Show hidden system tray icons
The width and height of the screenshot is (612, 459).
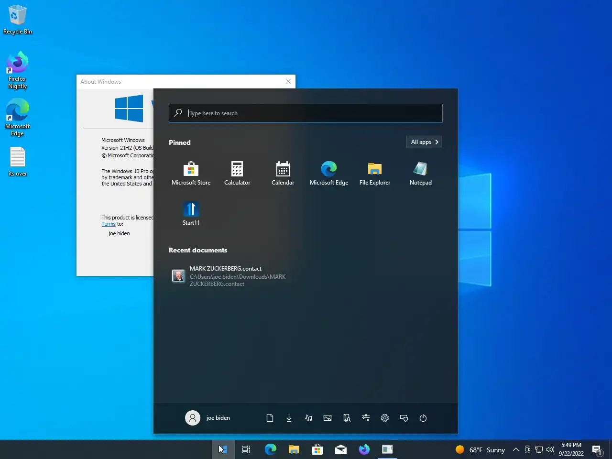(x=516, y=449)
